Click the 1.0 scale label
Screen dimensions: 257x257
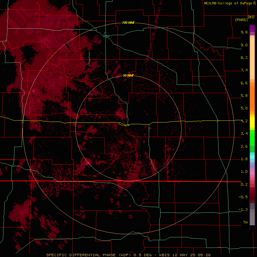[244, 172]
